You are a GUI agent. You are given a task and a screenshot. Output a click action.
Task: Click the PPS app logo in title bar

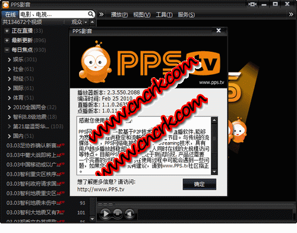pos(5,4)
